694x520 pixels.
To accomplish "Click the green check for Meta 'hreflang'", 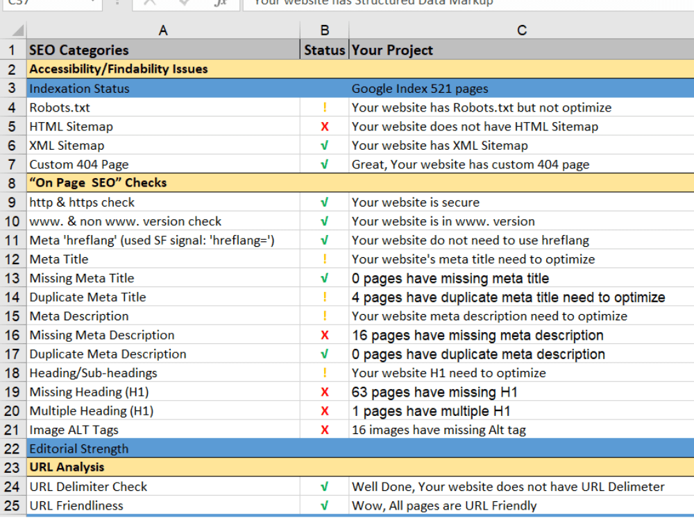I will (x=324, y=240).
